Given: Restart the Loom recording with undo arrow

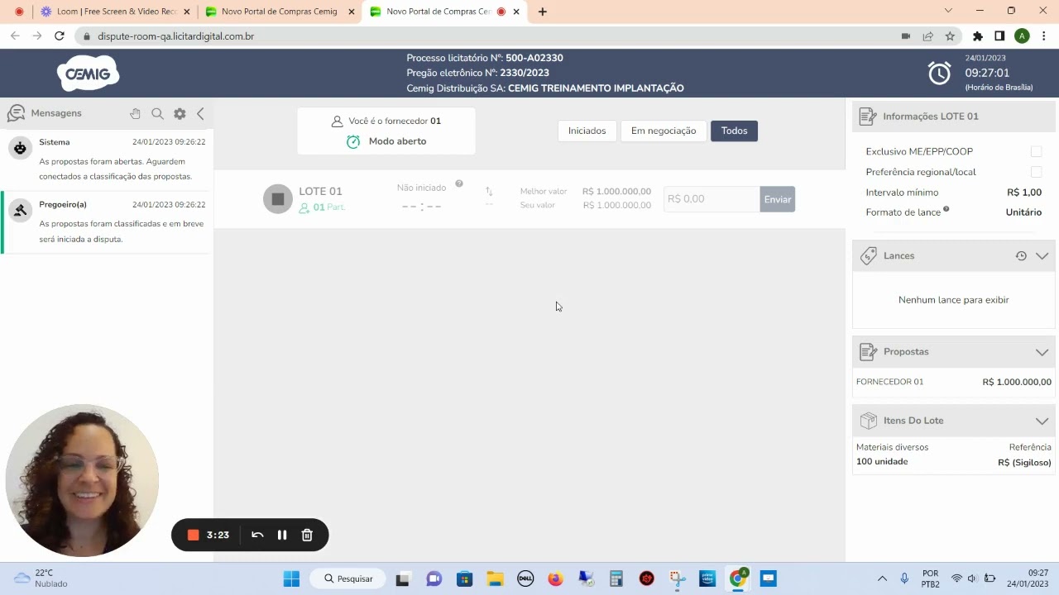Looking at the screenshot, I should pos(257,535).
